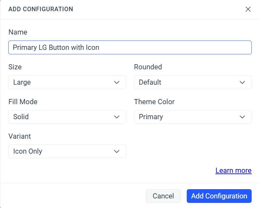Click the Rounded dropdown chevron icon
The height and width of the screenshot is (208, 259).
[242, 82]
